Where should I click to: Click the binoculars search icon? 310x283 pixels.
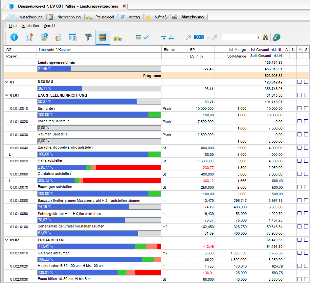click(265, 37)
